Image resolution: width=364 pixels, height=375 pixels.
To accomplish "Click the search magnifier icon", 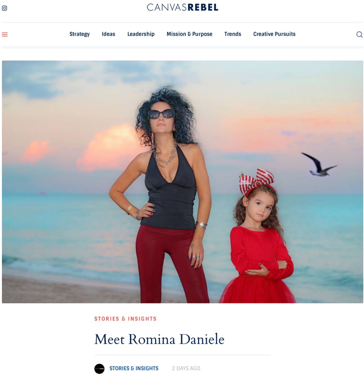I will coord(359,35).
